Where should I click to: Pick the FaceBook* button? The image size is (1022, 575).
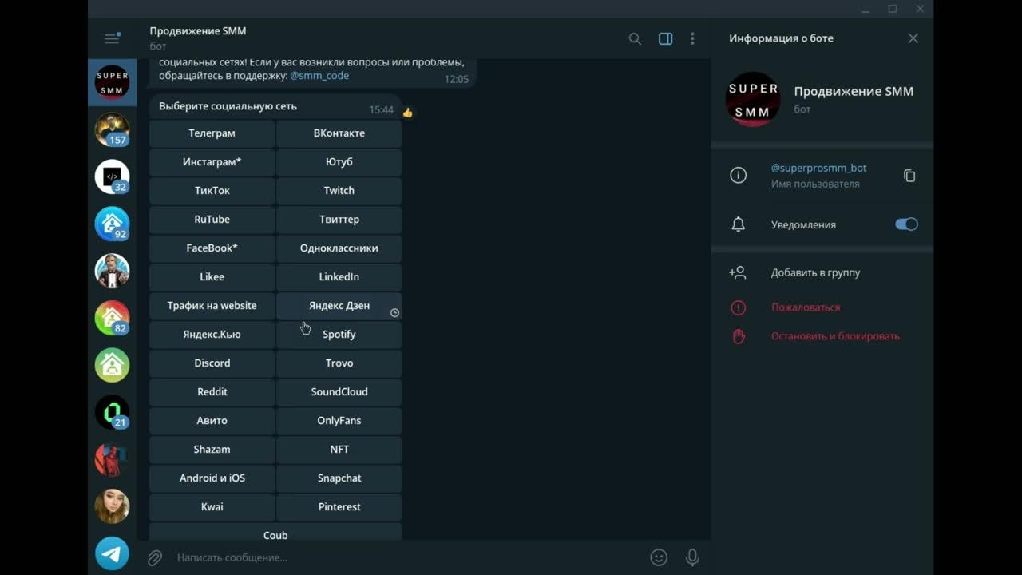[212, 248]
